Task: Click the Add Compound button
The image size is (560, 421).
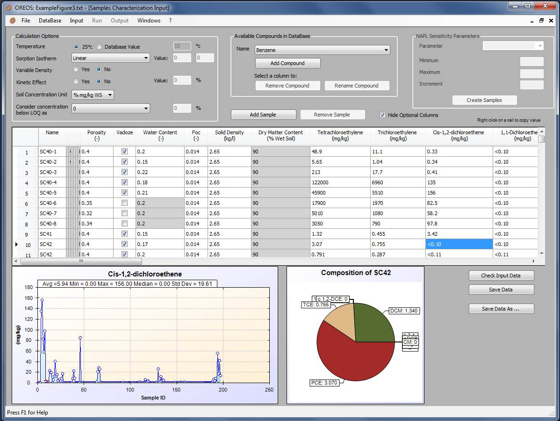Action: [287, 63]
